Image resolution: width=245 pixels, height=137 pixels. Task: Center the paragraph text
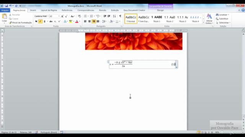pyautogui.click(x=89, y=21)
